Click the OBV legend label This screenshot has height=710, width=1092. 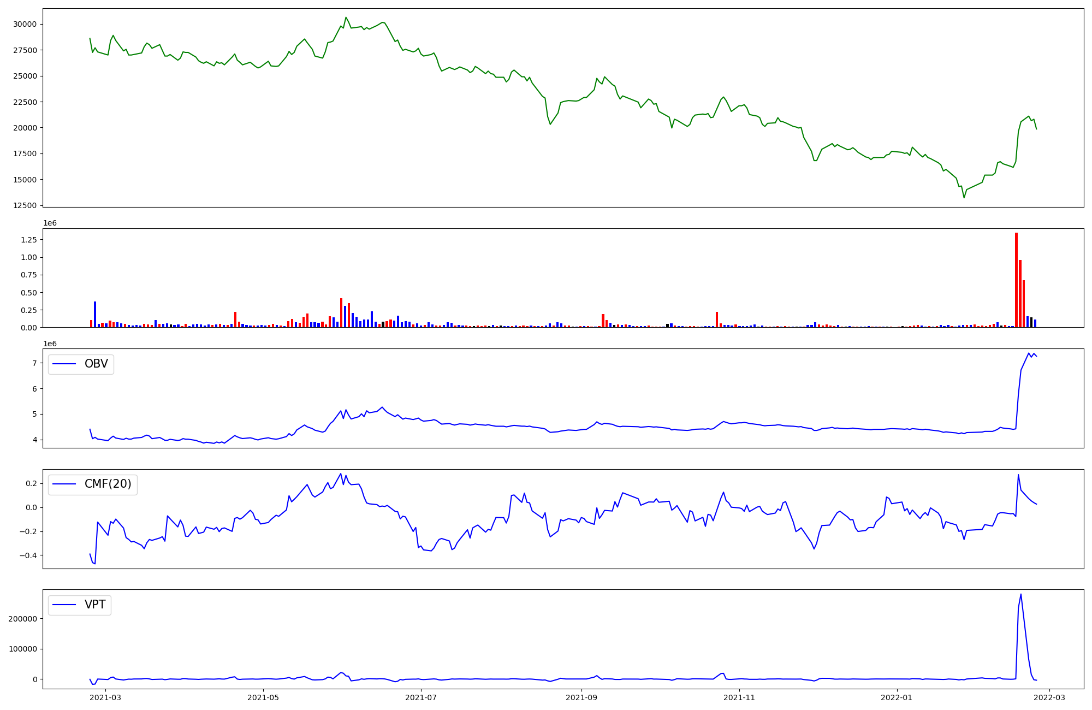(x=96, y=364)
